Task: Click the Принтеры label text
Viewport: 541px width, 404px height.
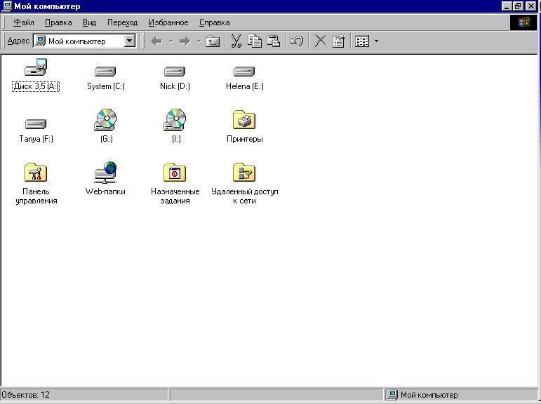Action: 245,139
